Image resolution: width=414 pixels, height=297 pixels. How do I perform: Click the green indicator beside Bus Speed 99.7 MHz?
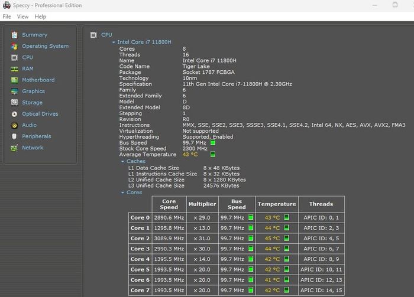213,142
